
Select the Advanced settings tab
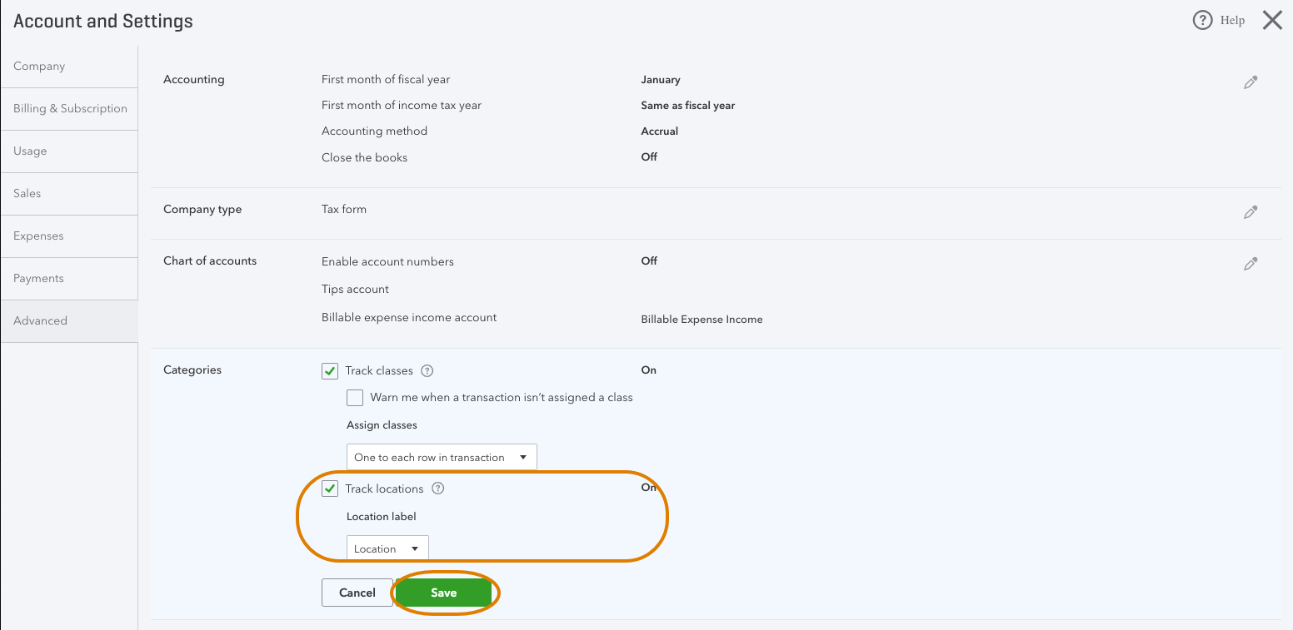(x=69, y=321)
